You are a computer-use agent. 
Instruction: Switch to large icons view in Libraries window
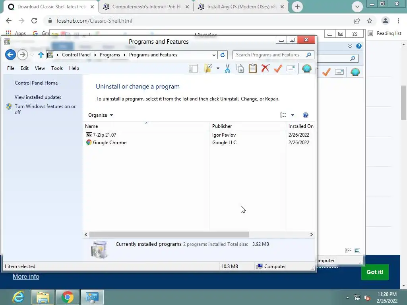click(x=357, y=250)
